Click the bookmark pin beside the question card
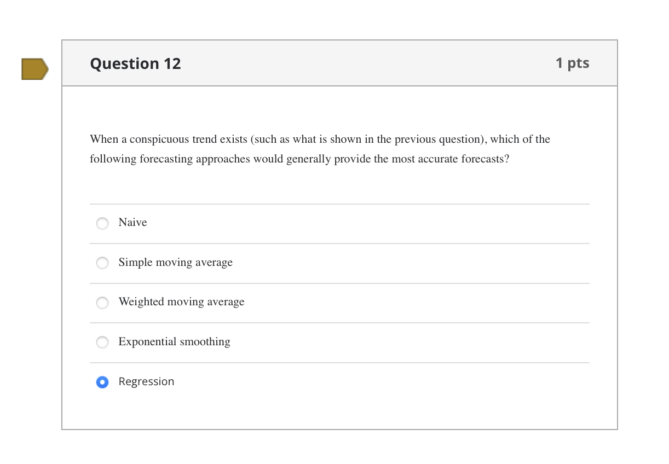 34,69
